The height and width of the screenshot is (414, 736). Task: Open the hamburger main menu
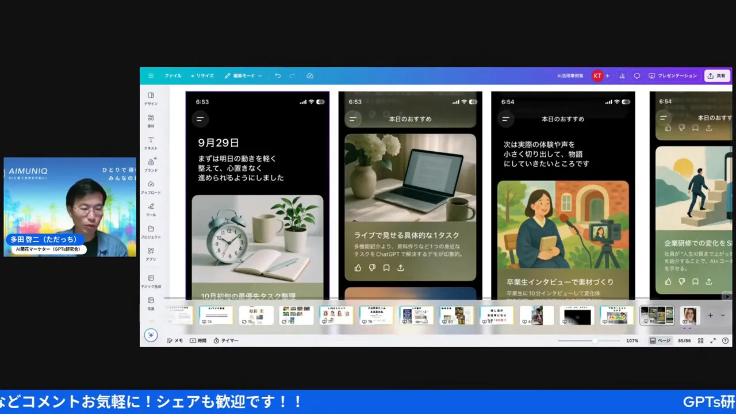click(x=151, y=76)
